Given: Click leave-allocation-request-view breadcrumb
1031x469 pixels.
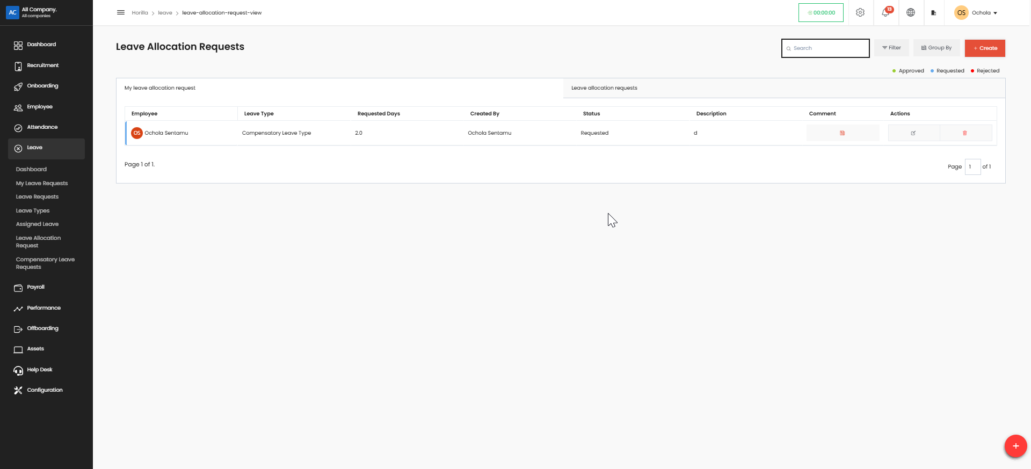Looking at the screenshot, I should click(222, 13).
